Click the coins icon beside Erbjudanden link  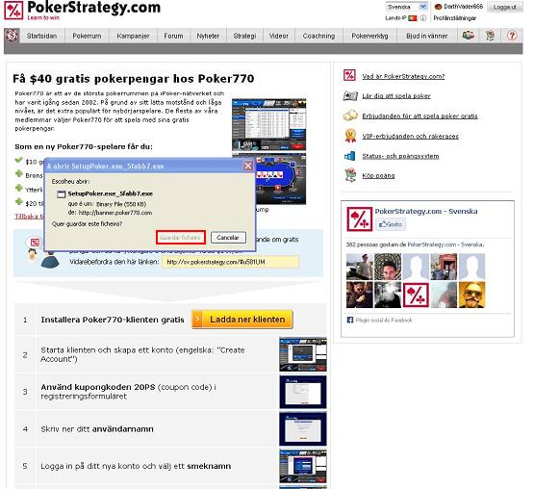(x=350, y=116)
